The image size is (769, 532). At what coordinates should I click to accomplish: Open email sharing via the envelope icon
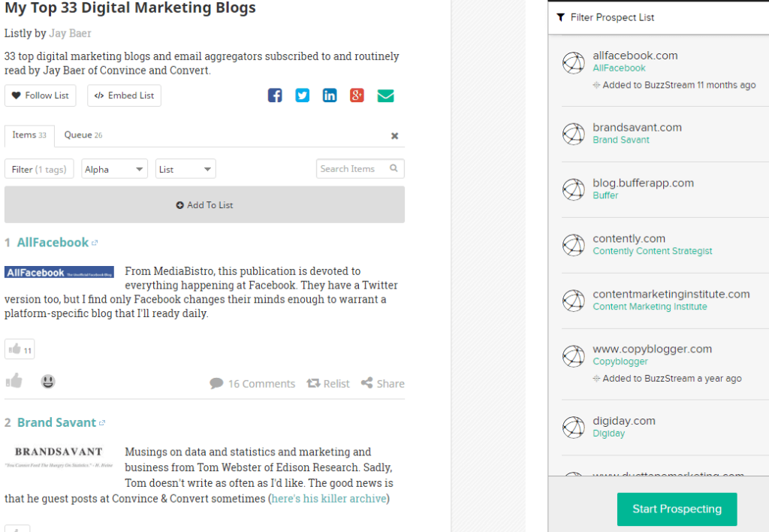click(x=385, y=95)
